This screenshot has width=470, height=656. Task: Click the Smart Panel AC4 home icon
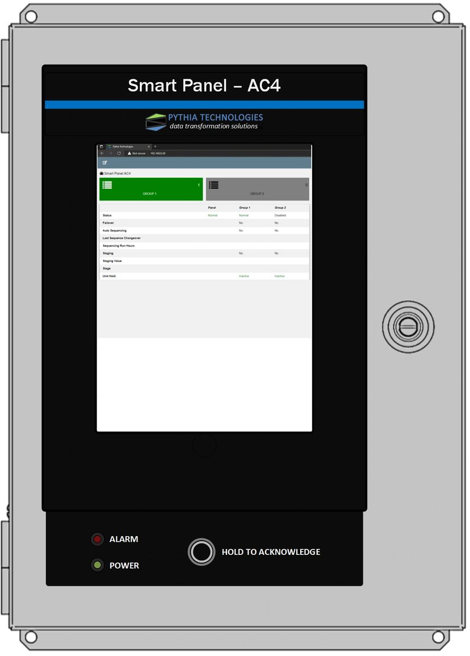click(102, 173)
